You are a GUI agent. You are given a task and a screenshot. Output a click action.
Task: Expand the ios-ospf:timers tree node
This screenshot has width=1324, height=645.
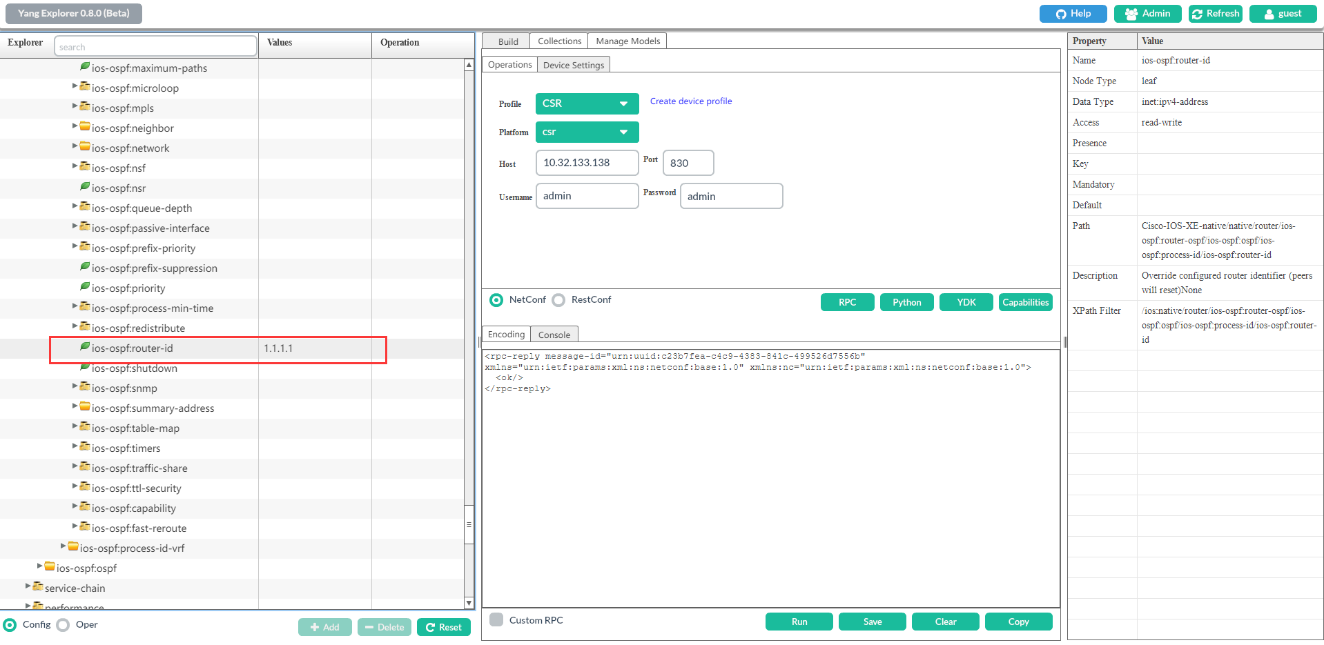pyautogui.click(x=75, y=447)
